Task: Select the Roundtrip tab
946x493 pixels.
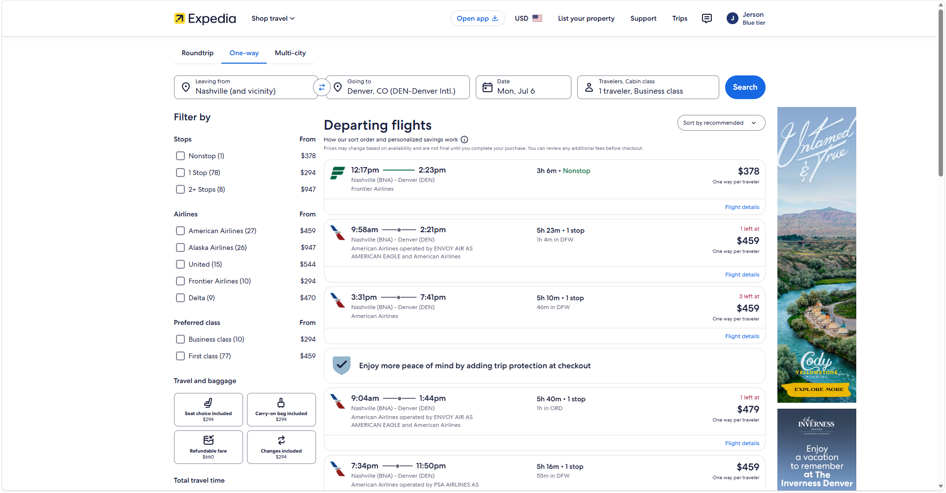Action: [198, 53]
